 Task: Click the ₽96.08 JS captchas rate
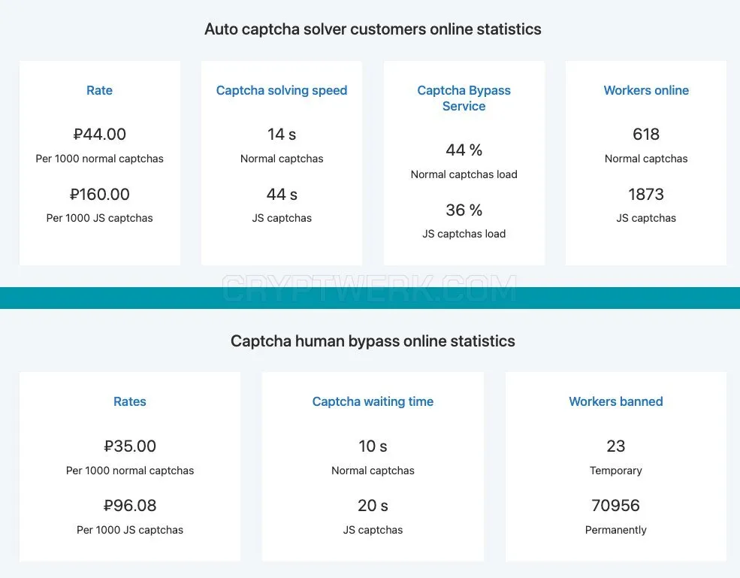point(130,505)
